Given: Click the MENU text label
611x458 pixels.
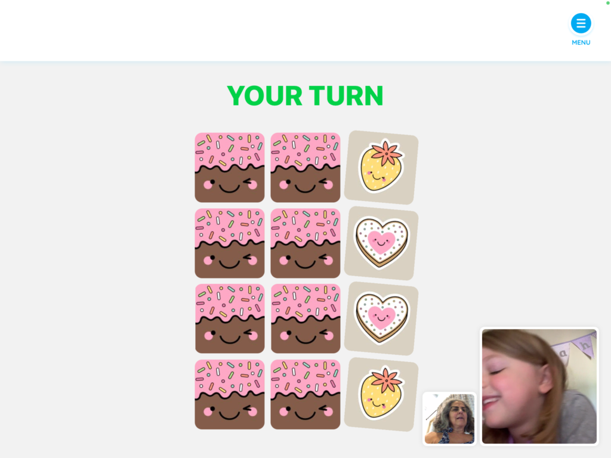Looking at the screenshot, I should click(x=581, y=42).
